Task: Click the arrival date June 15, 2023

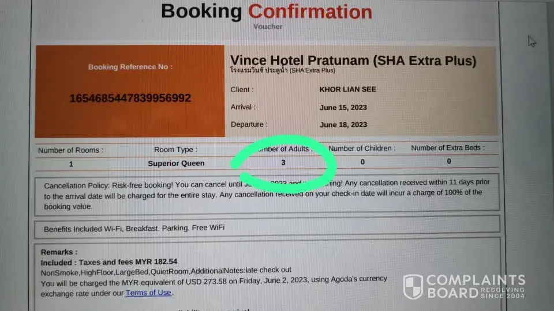Action: 343,107
